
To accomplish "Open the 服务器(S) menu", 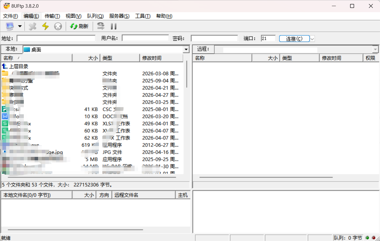I will 119,16.
